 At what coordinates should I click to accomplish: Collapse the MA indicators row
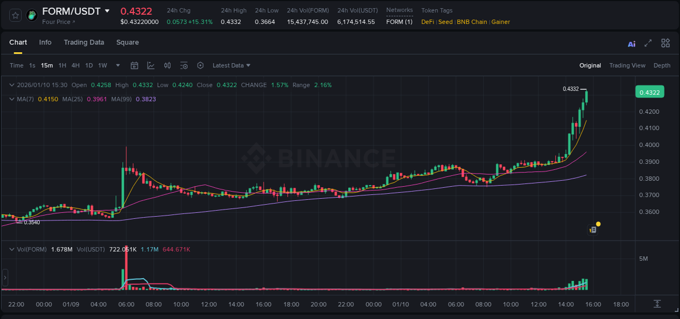11,99
